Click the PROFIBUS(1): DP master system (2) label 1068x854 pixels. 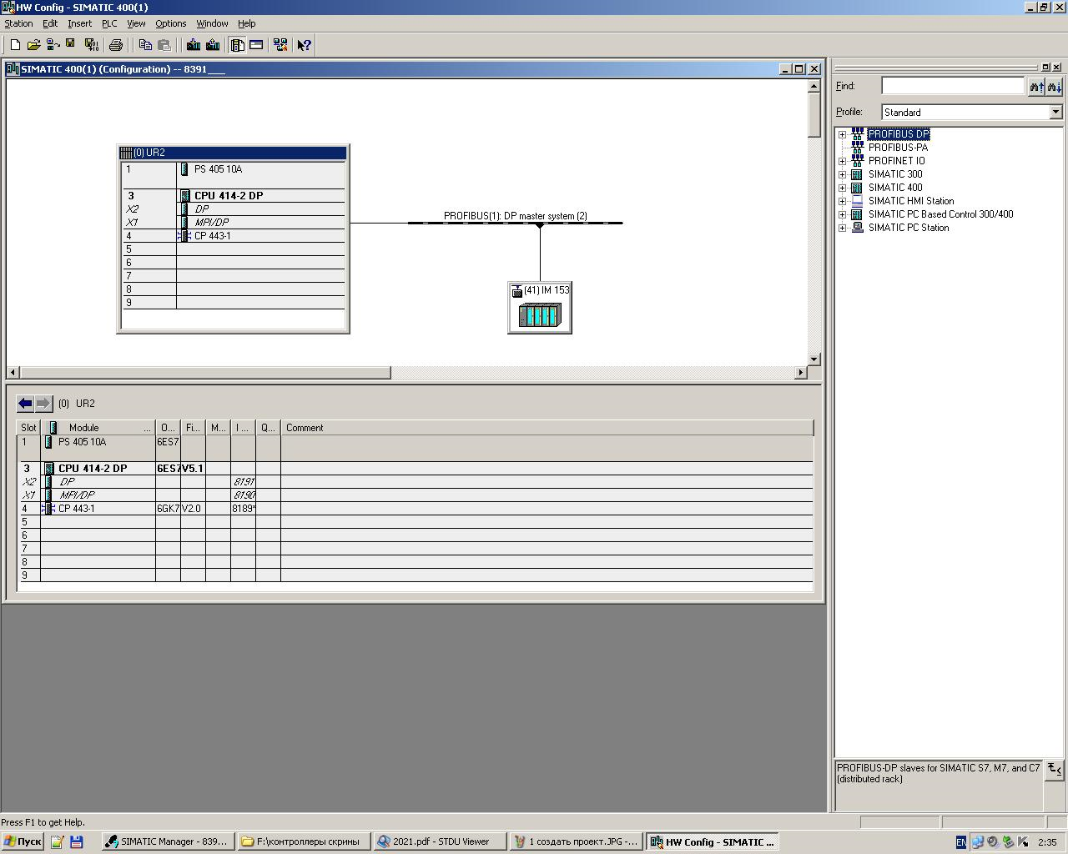(515, 216)
